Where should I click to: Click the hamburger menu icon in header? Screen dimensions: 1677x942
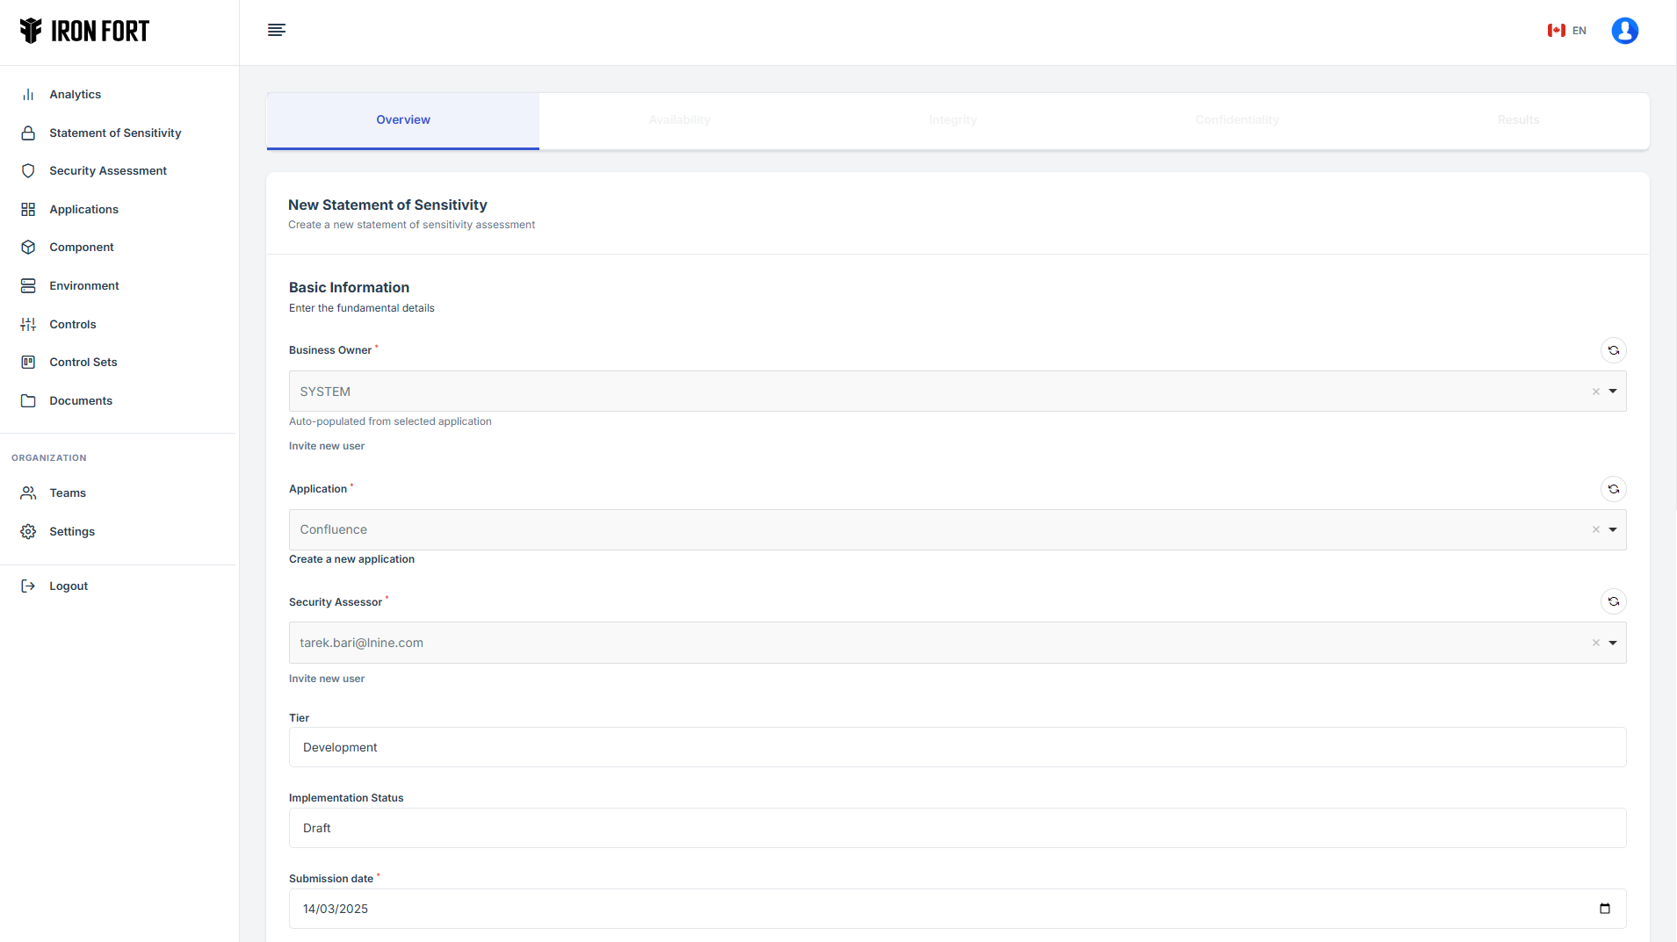point(276,31)
